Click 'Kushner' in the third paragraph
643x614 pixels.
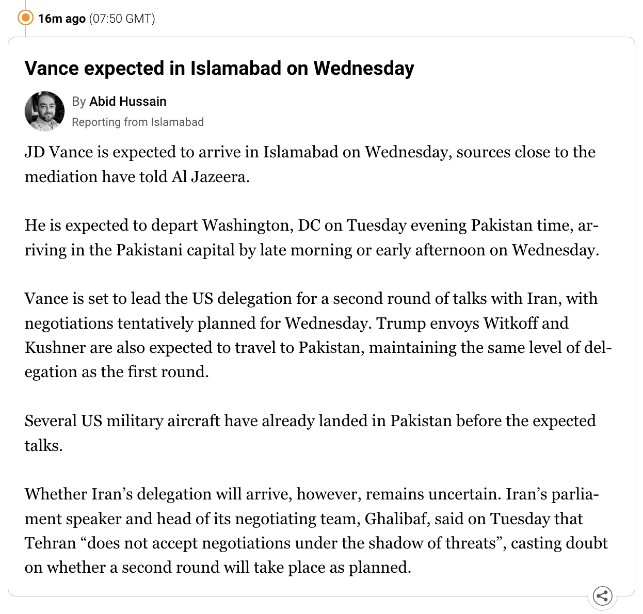55,348
